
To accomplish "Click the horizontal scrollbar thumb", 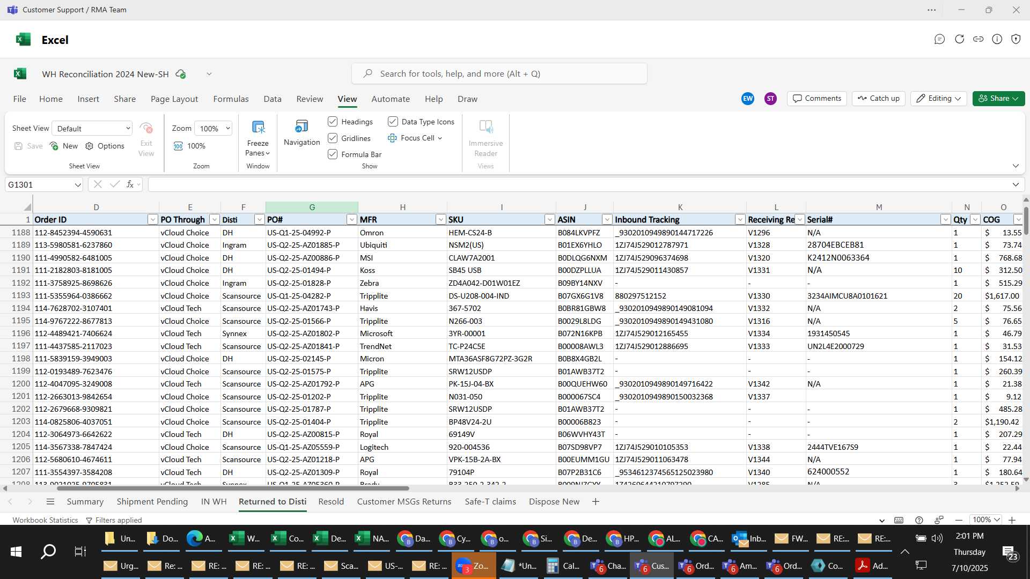I will pos(233,488).
